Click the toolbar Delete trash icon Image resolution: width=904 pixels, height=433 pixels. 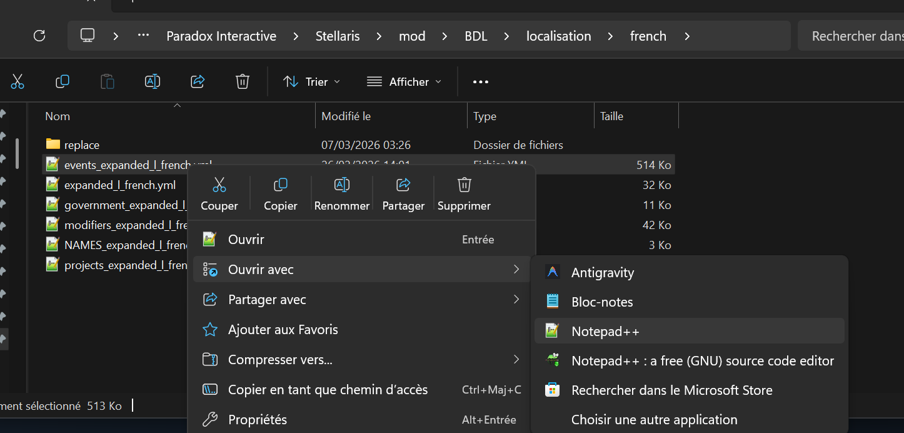click(x=243, y=81)
